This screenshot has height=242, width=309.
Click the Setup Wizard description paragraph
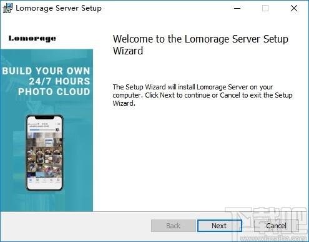202,95
